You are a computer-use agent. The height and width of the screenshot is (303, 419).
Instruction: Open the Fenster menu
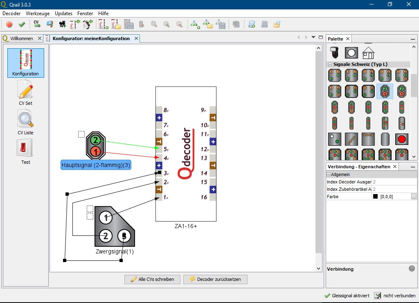pyautogui.click(x=85, y=14)
